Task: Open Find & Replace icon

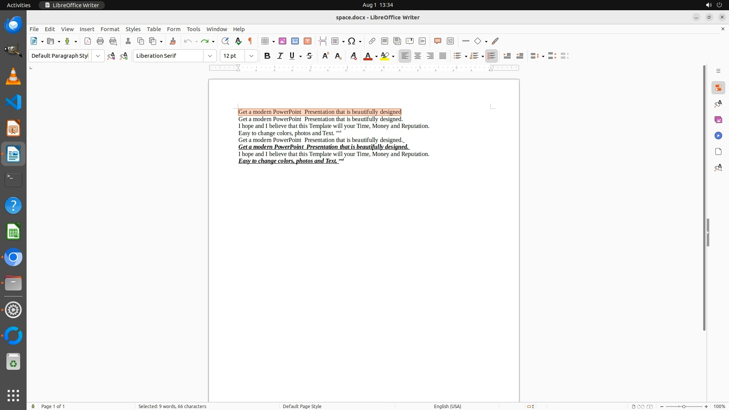Action: [x=225, y=41]
